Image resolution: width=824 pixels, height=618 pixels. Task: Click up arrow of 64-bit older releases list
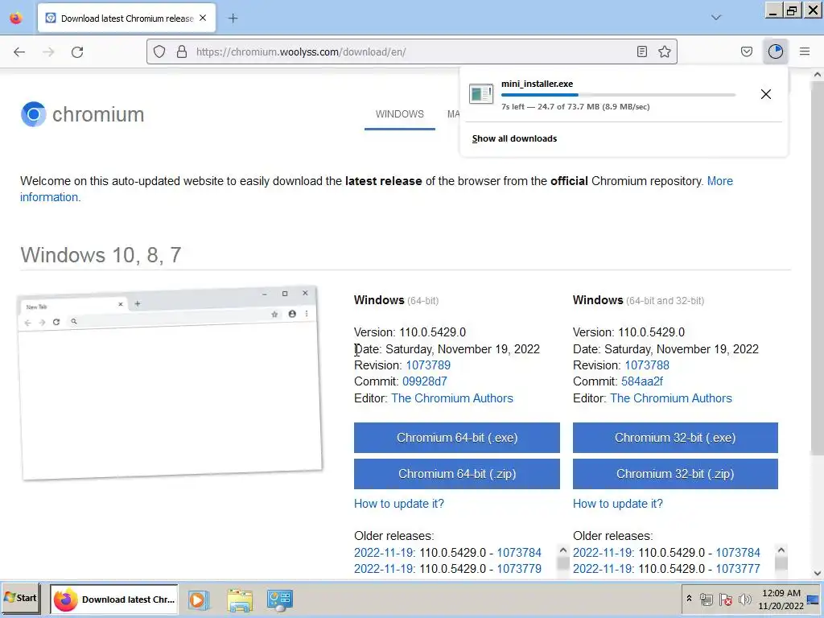click(x=562, y=550)
